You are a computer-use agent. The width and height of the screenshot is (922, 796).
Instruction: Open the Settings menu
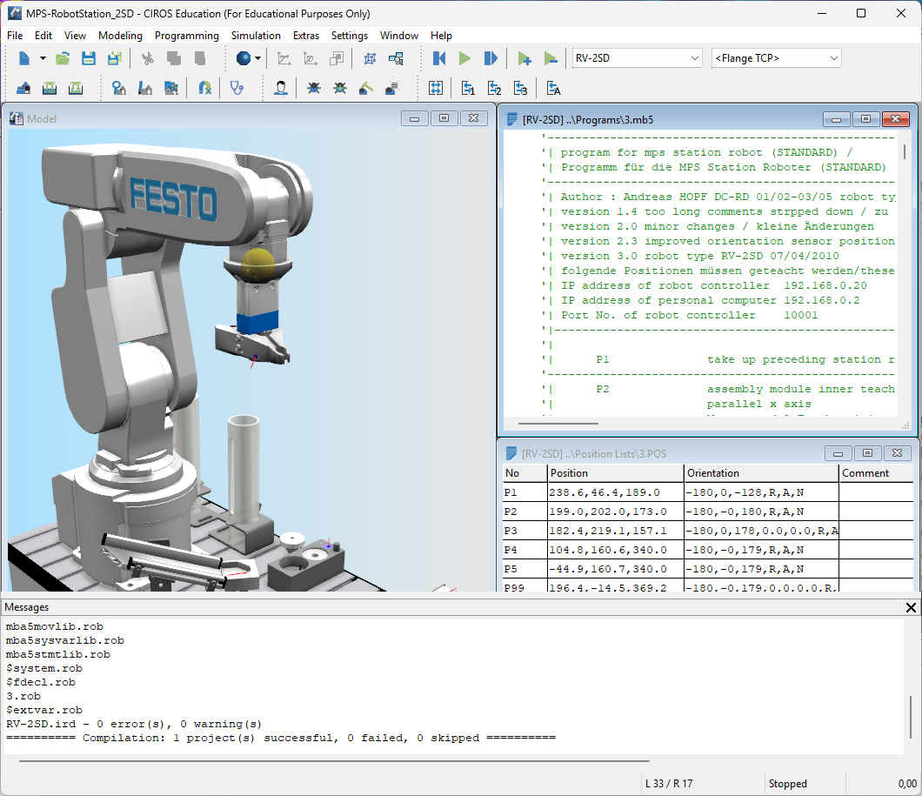(350, 36)
